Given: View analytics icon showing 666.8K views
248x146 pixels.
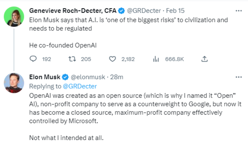Looking at the screenshot, I should tap(156, 59).
